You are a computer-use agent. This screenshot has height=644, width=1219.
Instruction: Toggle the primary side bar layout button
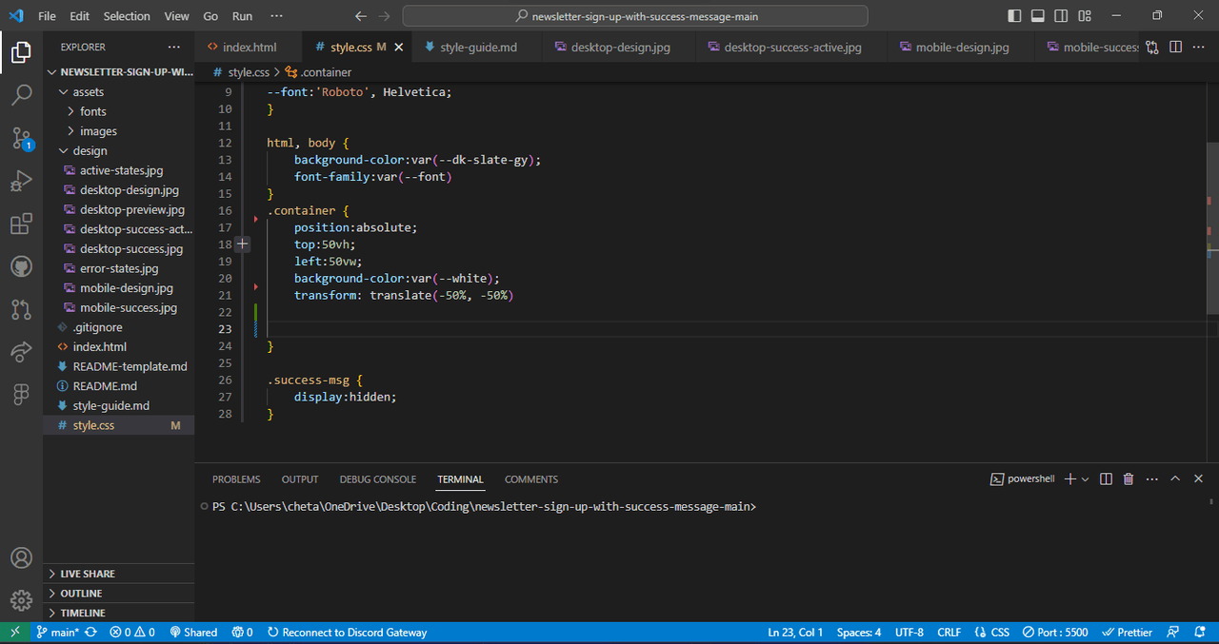(x=1014, y=16)
